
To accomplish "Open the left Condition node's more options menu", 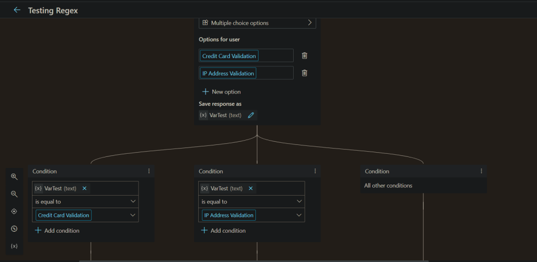I will click(x=149, y=171).
